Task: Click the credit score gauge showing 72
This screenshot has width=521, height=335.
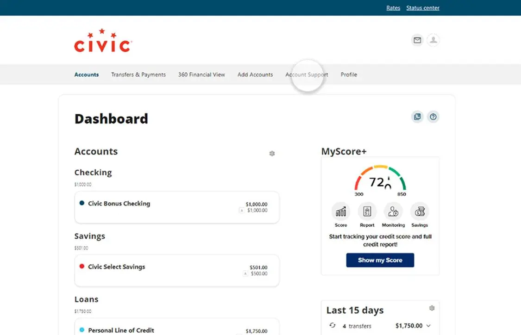Action: click(x=380, y=180)
